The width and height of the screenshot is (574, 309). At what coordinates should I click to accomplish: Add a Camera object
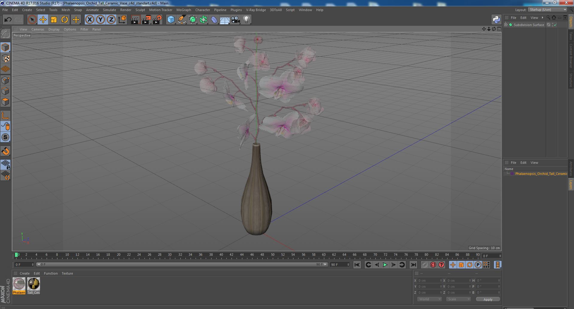point(236,20)
